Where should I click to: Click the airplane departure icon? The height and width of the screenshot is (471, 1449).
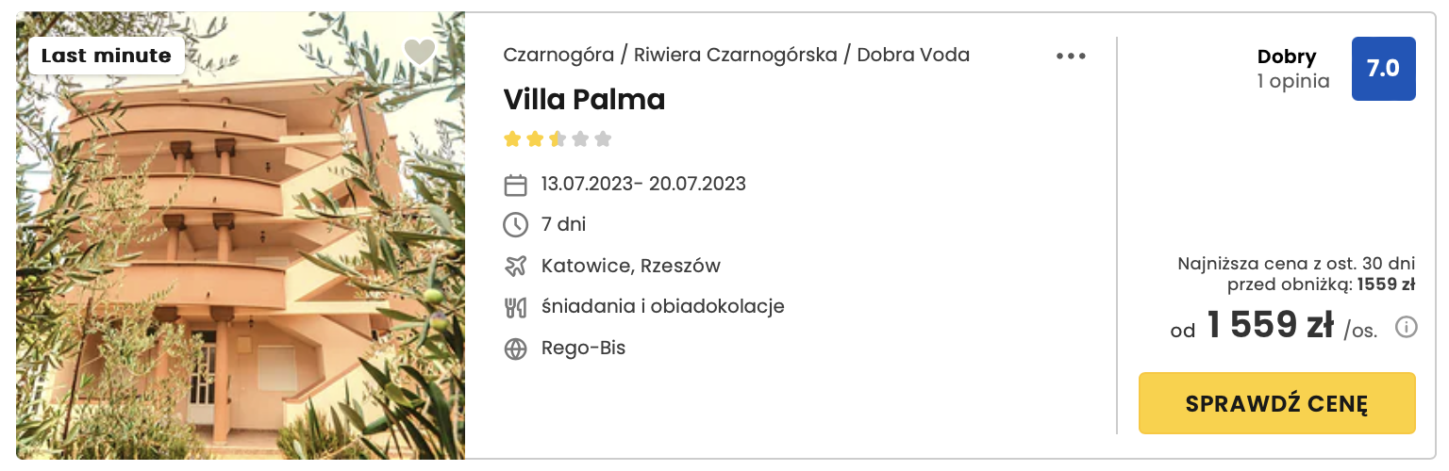(x=515, y=267)
